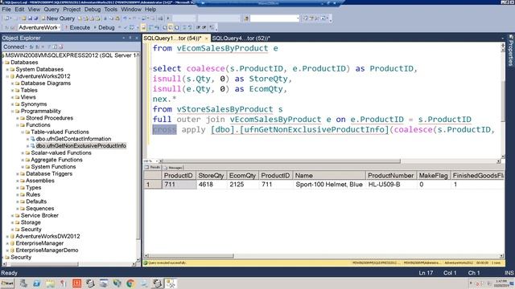Toggle Include Client Statistics icon
The image size is (515, 289).
(157, 27)
